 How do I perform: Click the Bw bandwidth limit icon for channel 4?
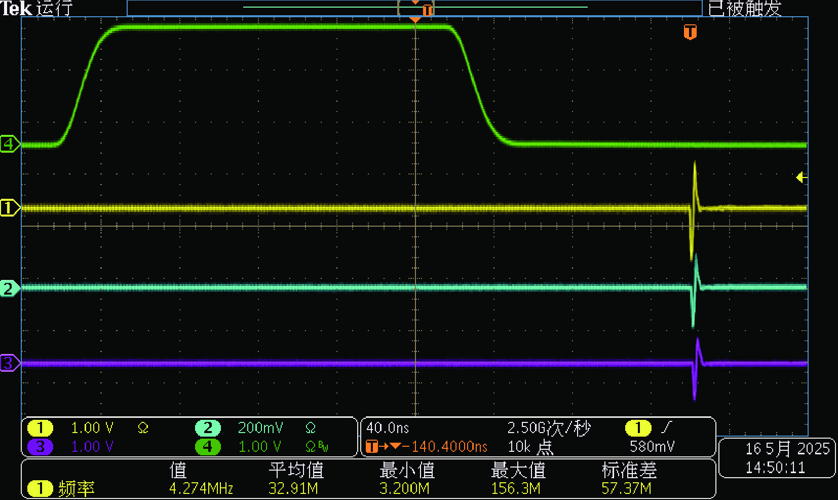coord(323,447)
